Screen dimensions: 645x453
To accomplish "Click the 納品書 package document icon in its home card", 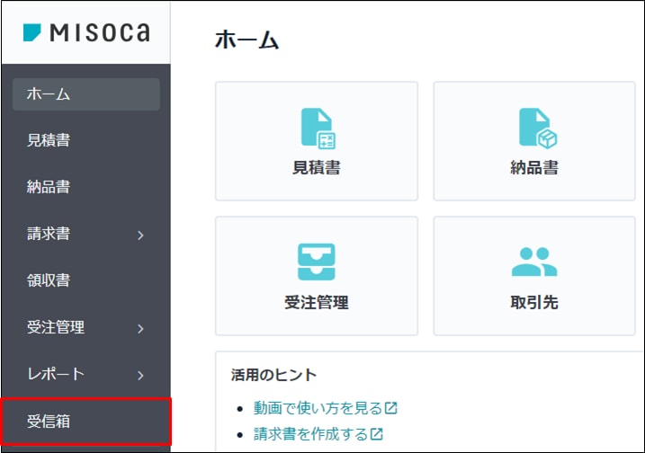I will (538, 129).
